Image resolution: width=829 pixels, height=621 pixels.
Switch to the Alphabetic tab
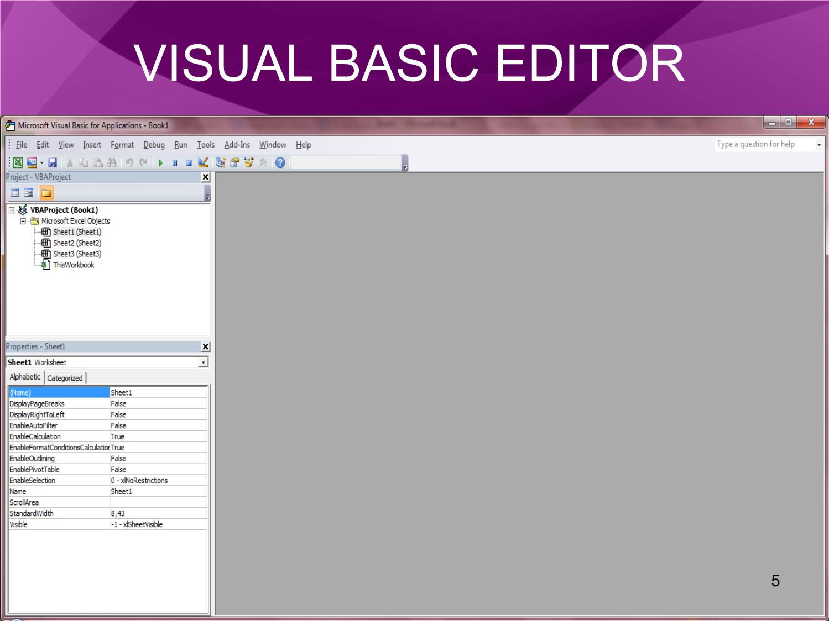[x=25, y=377]
